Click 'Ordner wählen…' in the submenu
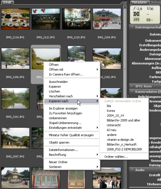 116,157
